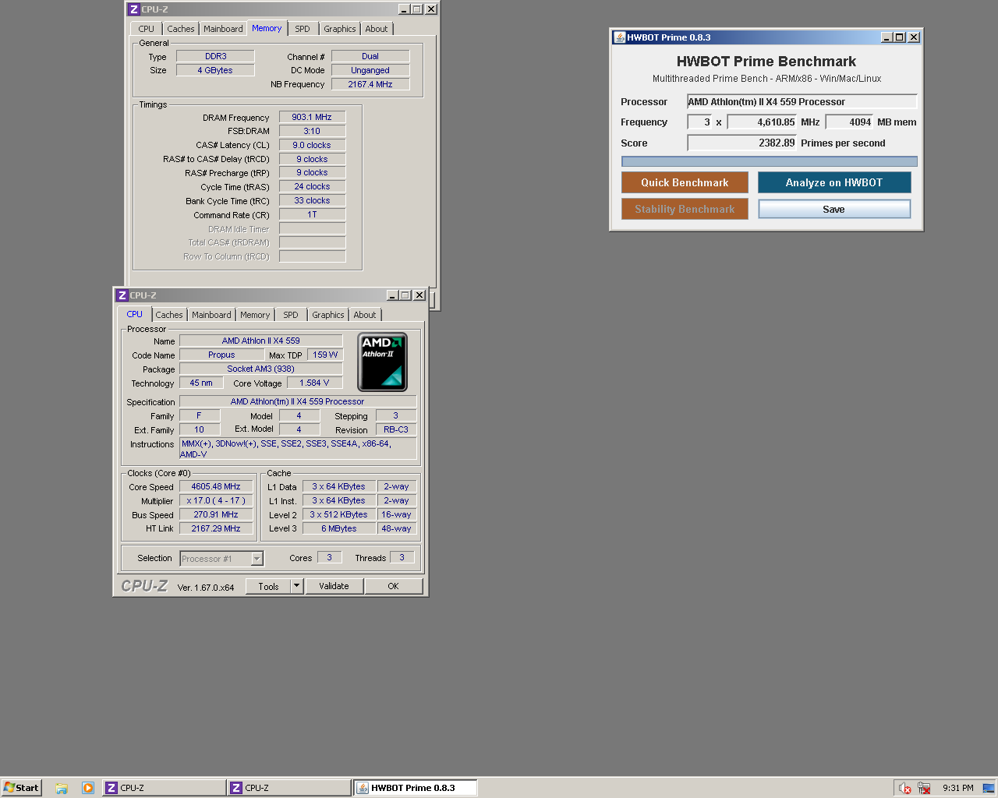This screenshot has width=998, height=798.
Task: Click the system clock showing 9:31 PM
Action: coord(957,788)
